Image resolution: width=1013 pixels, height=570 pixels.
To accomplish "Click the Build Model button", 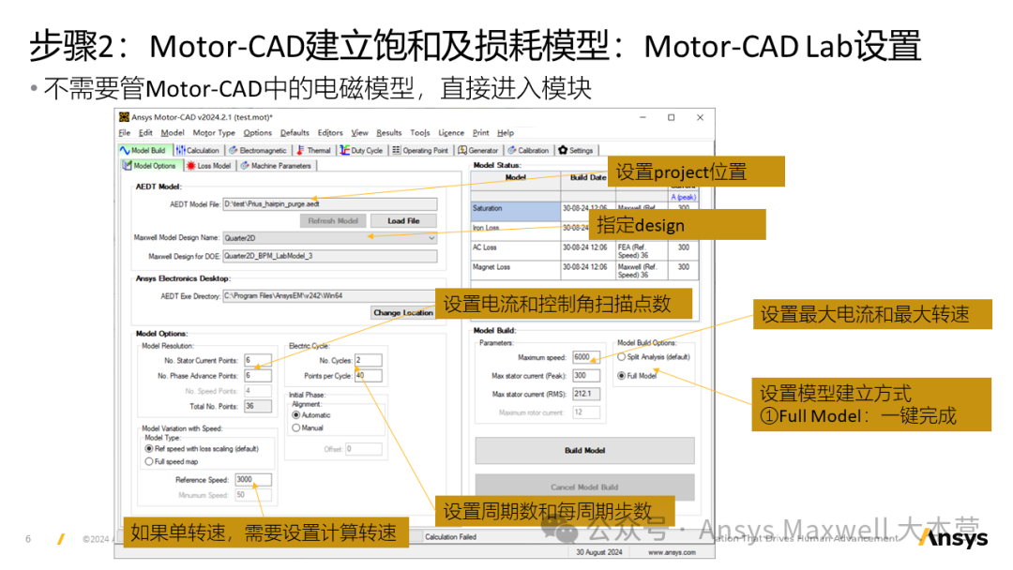I will [x=584, y=451].
